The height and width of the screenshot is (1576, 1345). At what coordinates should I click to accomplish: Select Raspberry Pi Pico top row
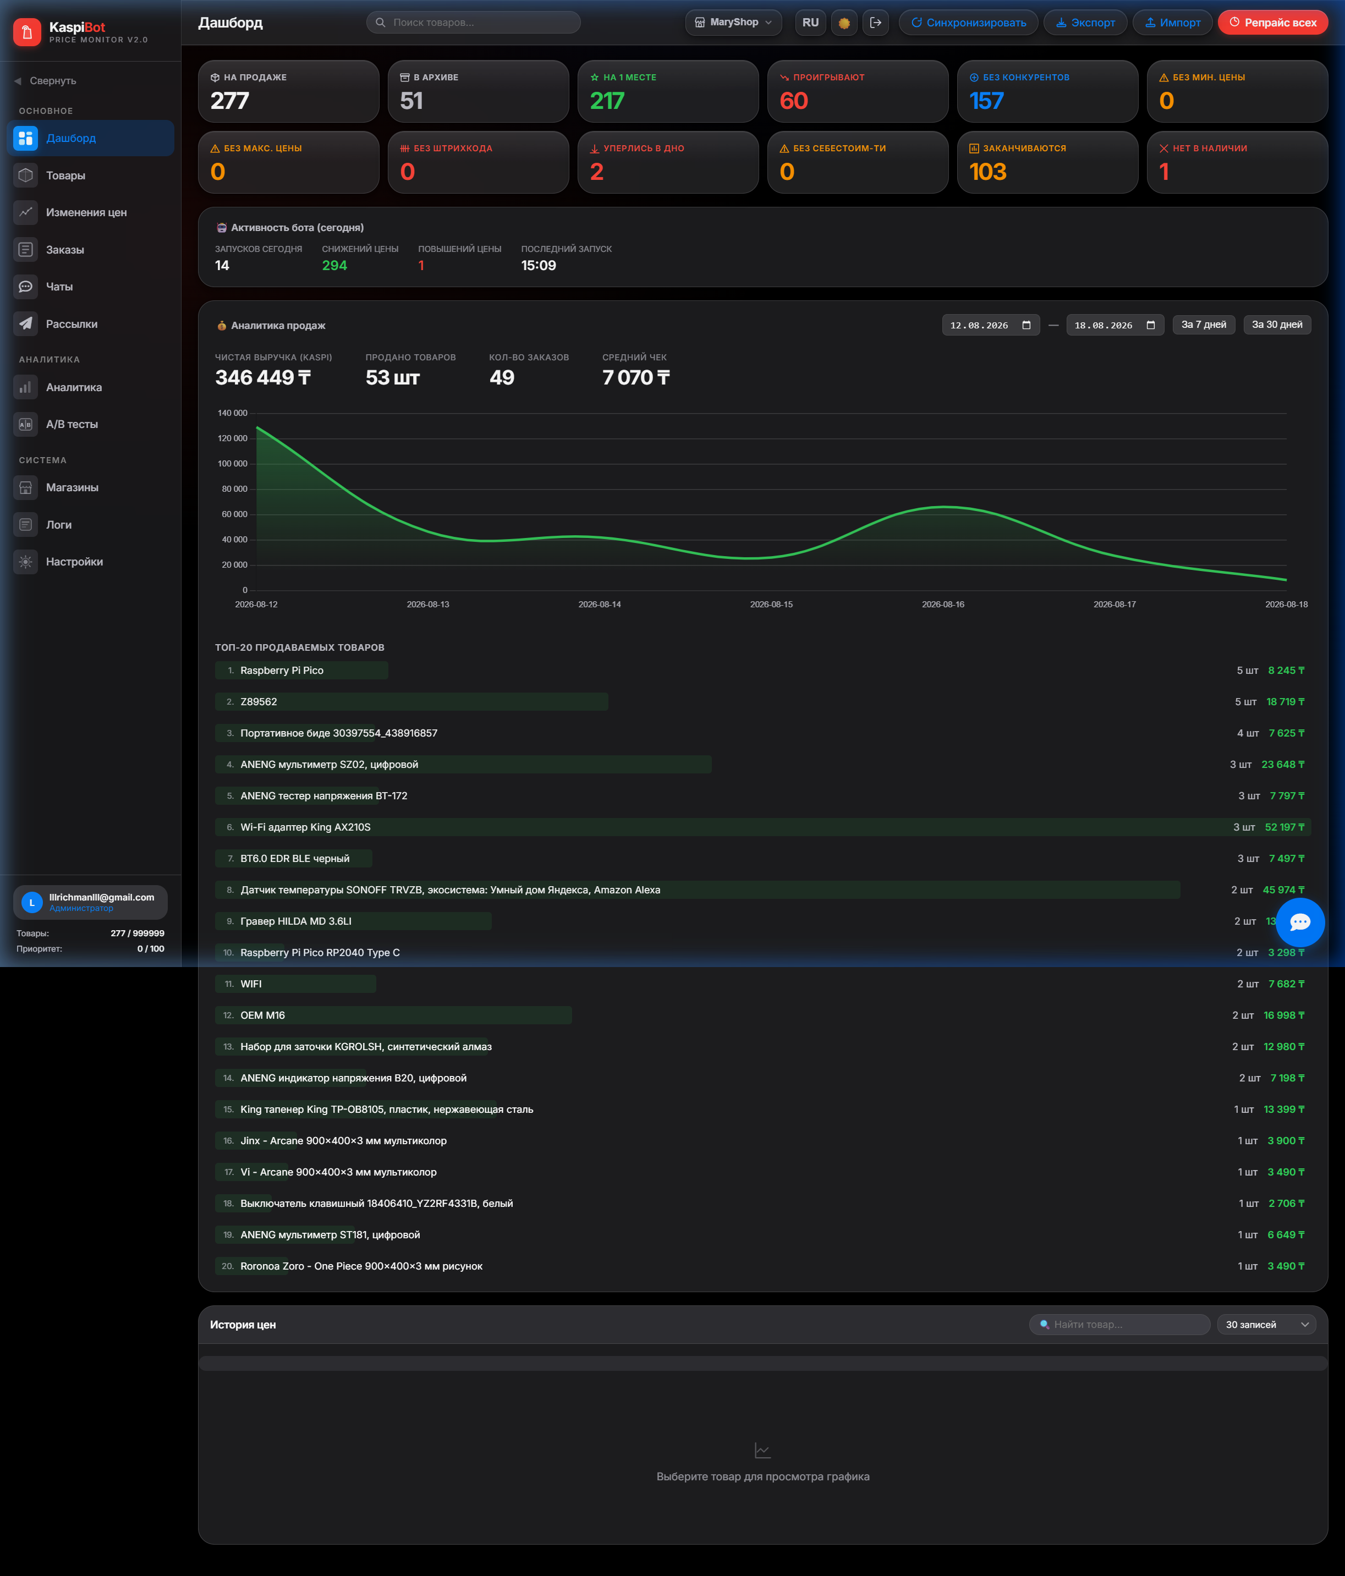(x=762, y=670)
